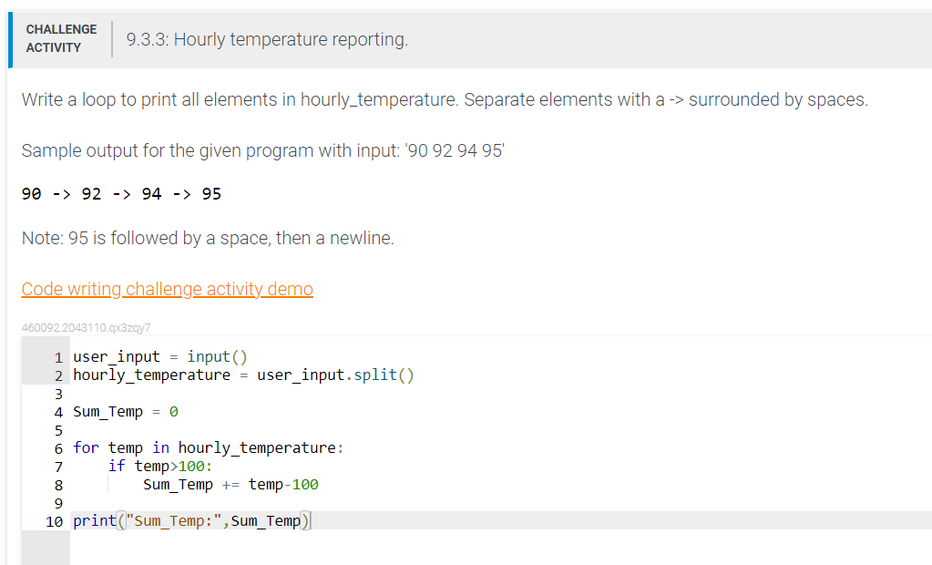The width and height of the screenshot is (932, 565).
Task: Select the temp variable on line 6
Action: tap(125, 447)
